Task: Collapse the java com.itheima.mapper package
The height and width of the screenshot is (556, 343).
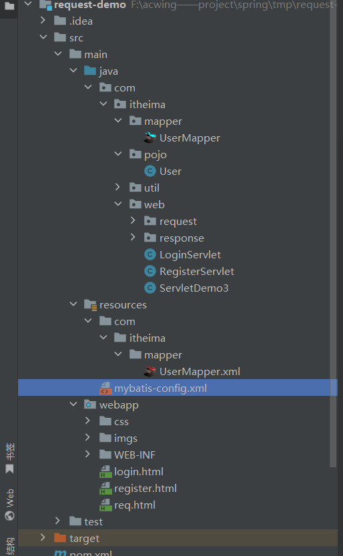Action: point(118,121)
